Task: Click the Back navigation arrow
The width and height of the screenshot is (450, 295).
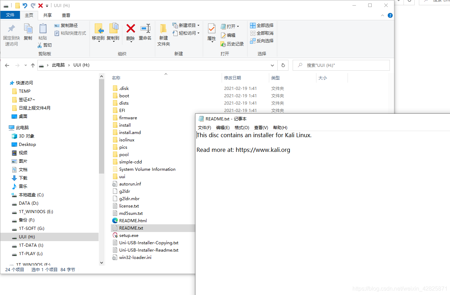Action: click(x=7, y=65)
